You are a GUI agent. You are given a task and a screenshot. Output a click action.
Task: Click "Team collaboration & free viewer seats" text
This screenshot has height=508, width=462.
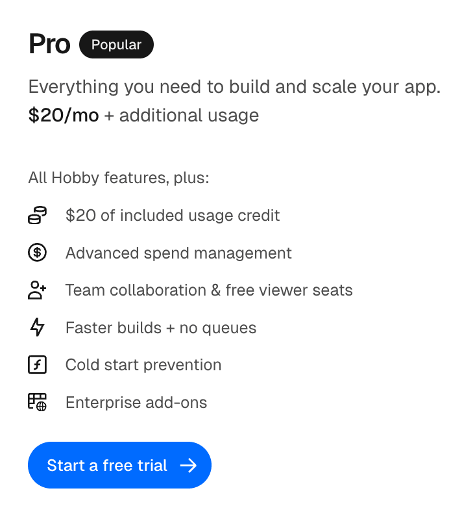pyautogui.click(x=209, y=290)
